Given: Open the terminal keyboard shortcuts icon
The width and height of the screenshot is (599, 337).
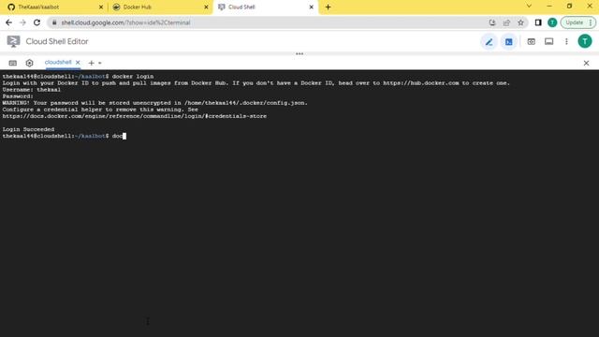Looking at the screenshot, I should [x=12, y=63].
